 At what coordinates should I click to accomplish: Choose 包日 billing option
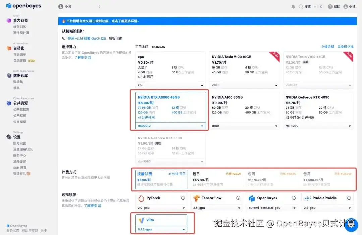click(x=217, y=179)
